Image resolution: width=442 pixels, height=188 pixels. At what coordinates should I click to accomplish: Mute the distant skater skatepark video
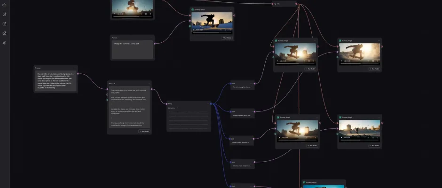pyautogui.click(x=369, y=138)
